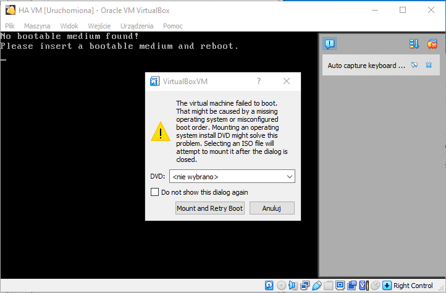
Task: Click the network adapters status icon
Action: (x=305, y=285)
